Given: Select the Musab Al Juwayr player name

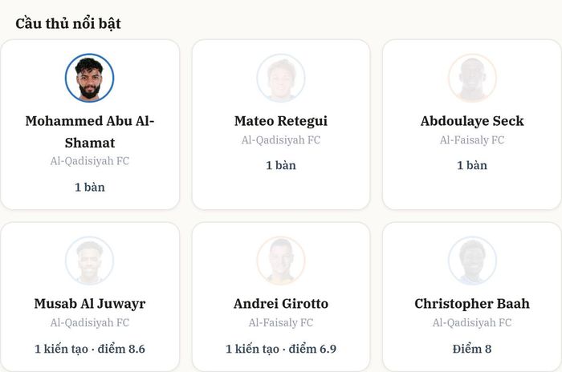Looking at the screenshot, I should pyautogui.click(x=90, y=304).
